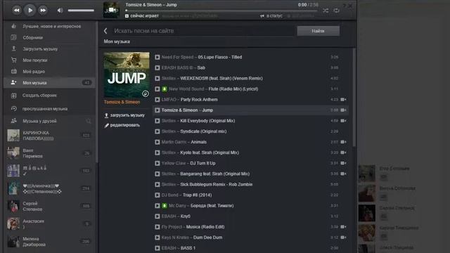The width and height of the screenshot is (450, 253).
Task: Play DJ Bond – Trap #8 (2014)
Action: 157,195
